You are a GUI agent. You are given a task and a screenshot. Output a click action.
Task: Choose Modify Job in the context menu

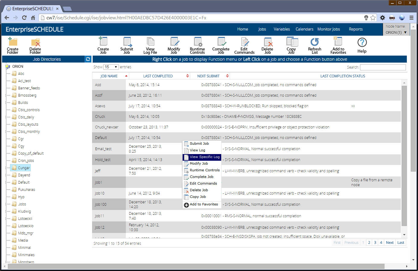202,163
